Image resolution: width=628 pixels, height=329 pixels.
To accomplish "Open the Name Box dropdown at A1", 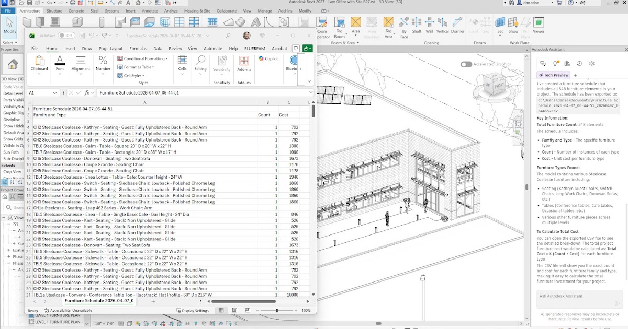I will [x=55, y=92].
